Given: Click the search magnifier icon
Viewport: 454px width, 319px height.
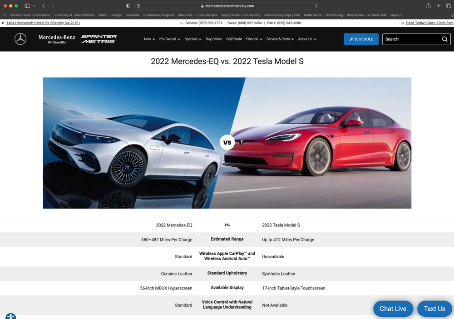Looking at the screenshot, I should point(444,39).
